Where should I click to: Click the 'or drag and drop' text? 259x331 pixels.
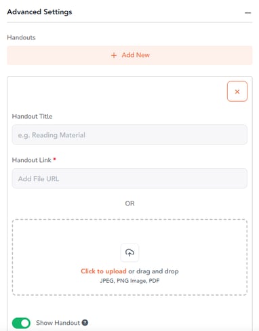pos(153,271)
